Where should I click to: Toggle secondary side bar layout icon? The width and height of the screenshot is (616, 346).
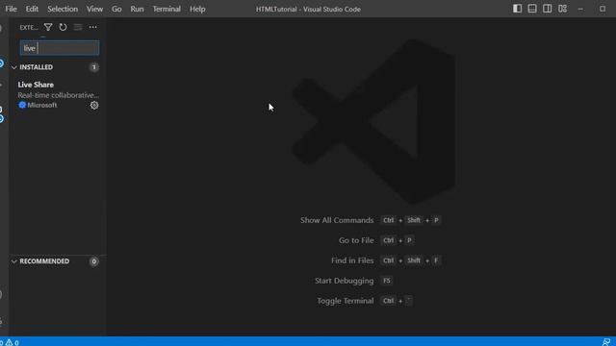[x=548, y=9]
